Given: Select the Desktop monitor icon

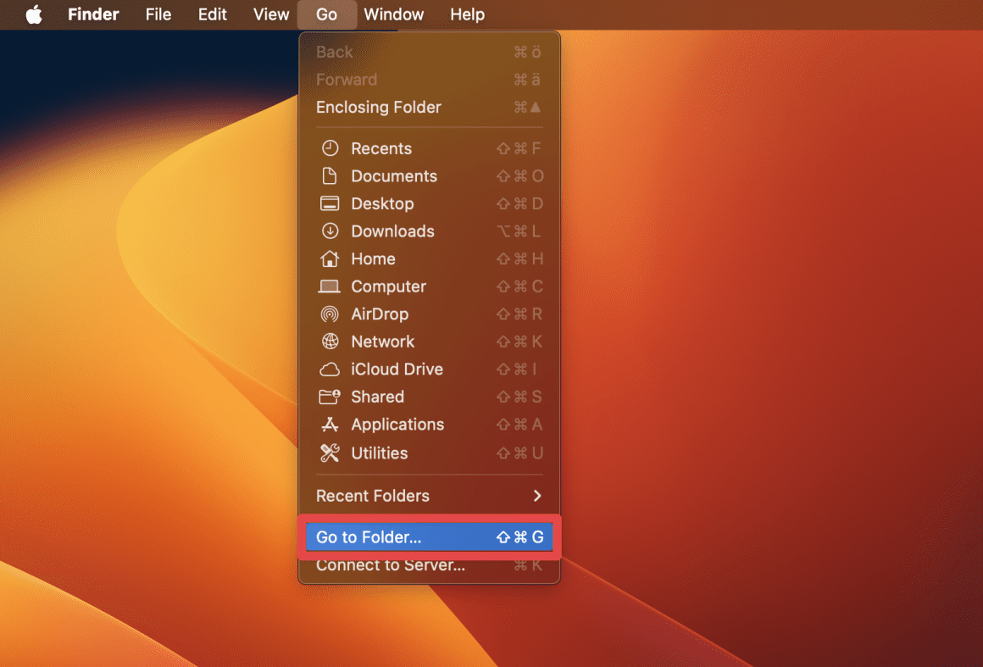Looking at the screenshot, I should click(330, 203).
